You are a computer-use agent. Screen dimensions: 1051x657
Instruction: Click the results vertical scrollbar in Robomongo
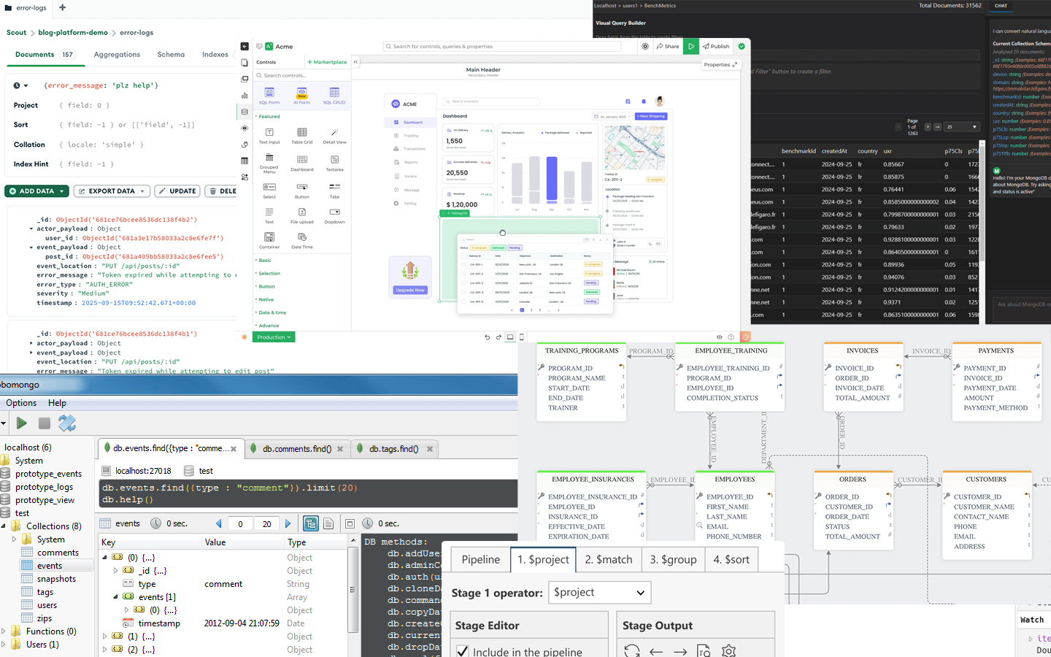353,590
